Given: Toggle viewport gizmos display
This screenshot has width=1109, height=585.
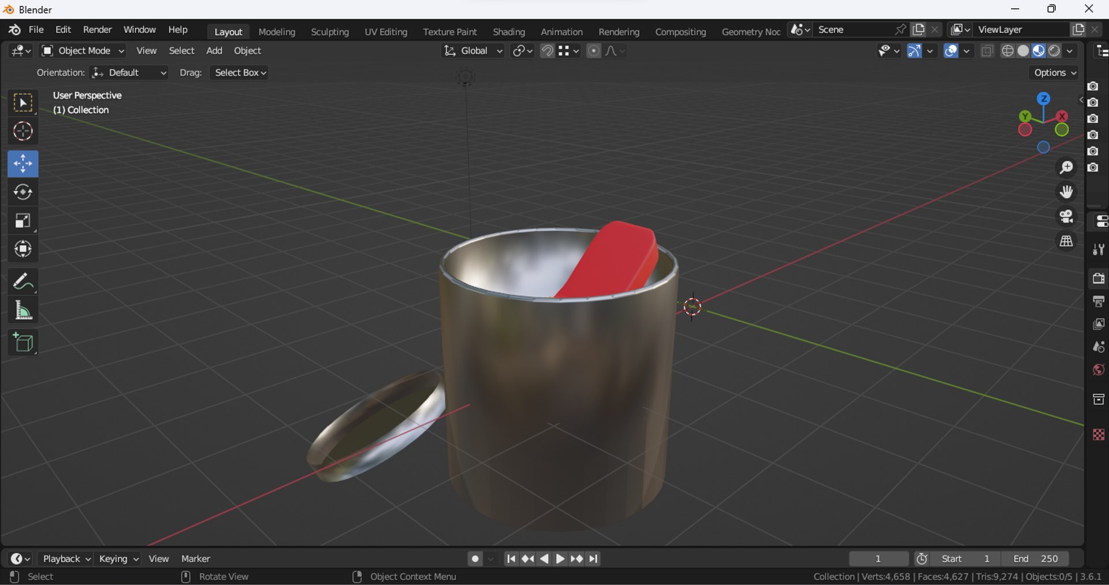Looking at the screenshot, I should [914, 51].
